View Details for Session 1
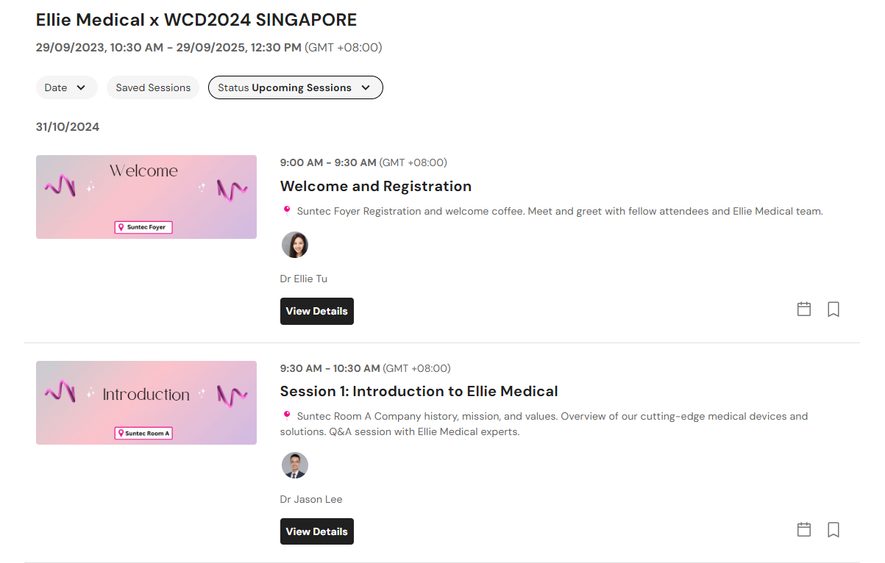 [317, 531]
